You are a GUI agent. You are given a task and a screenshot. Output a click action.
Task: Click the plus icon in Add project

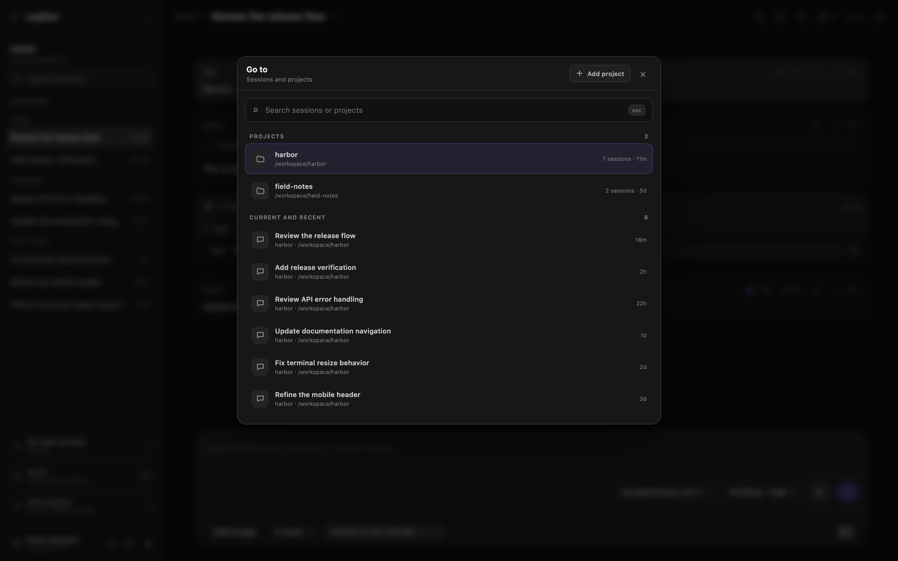pyautogui.click(x=579, y=74)
